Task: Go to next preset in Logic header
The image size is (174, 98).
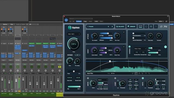Action: [73, 21]
